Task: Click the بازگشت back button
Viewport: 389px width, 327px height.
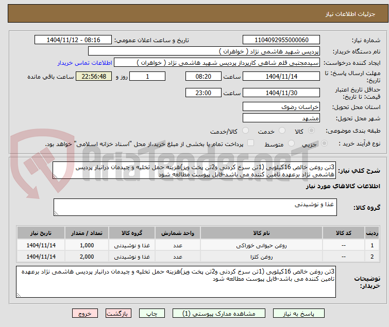Action: click(119, 314)
